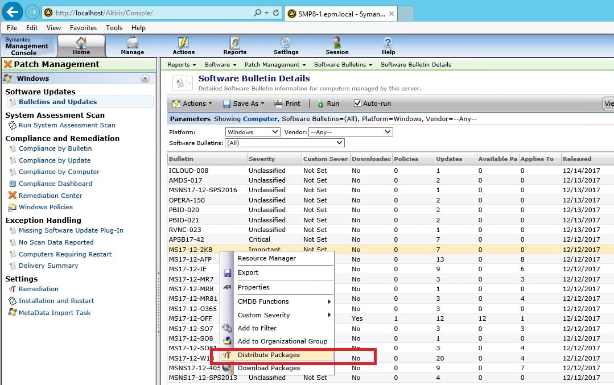This screenshot has width=614, height=385.
Task: Choose Add to Filter in context menu
Action: pyautogui.click(x=277, y=328)
